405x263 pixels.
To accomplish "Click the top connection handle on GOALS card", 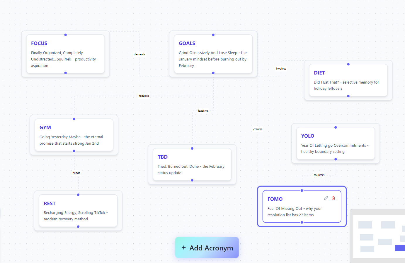I will point(213,34).
